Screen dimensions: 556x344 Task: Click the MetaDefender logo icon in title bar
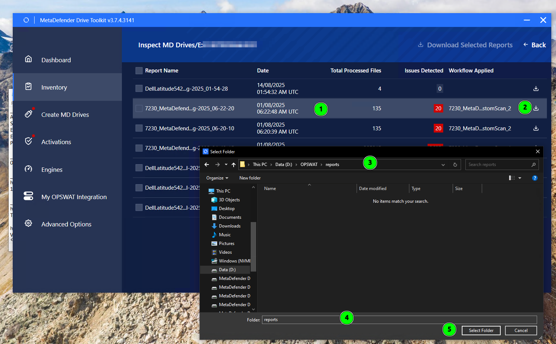pyautogui.click(x=26, y=20)
